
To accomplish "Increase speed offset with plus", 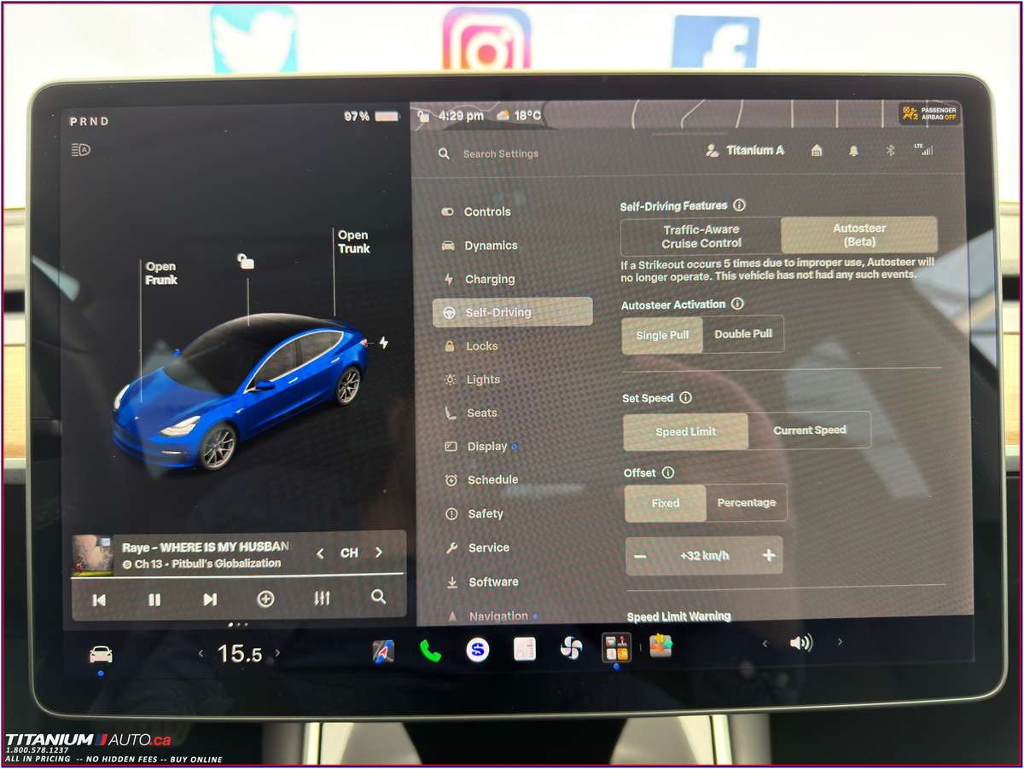I will click(x=769, y=555).
